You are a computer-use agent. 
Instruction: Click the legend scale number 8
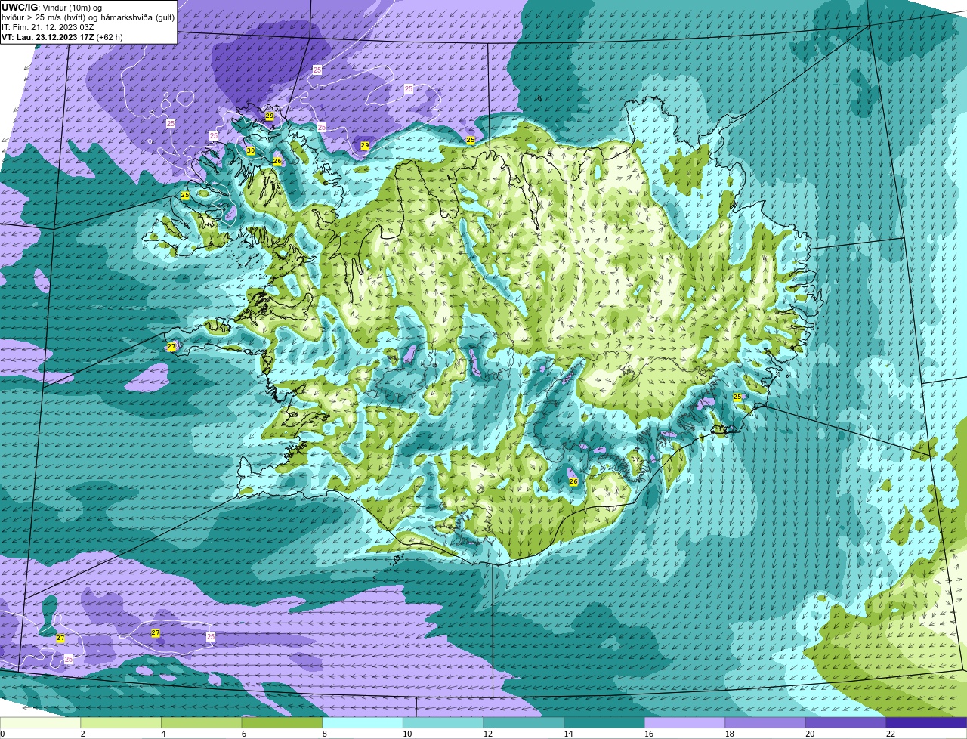click(x=324, y=734)
